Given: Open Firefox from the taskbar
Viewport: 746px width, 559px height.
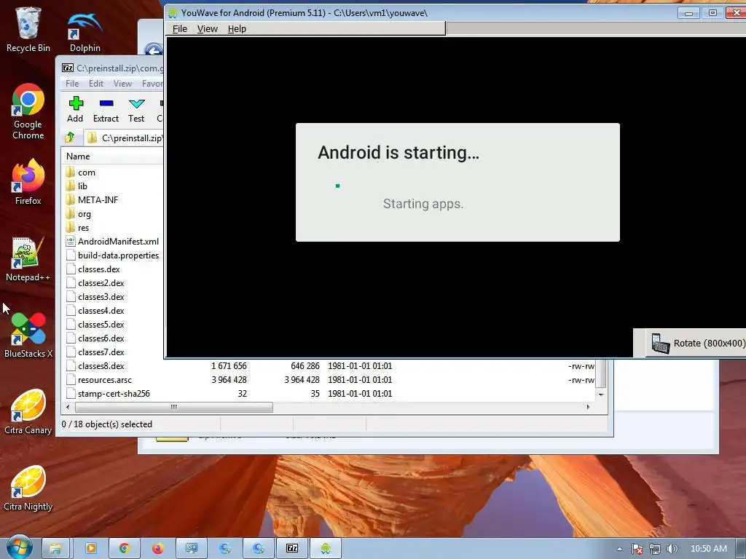Looking at the screenshot, I should [x=158, y=549].
